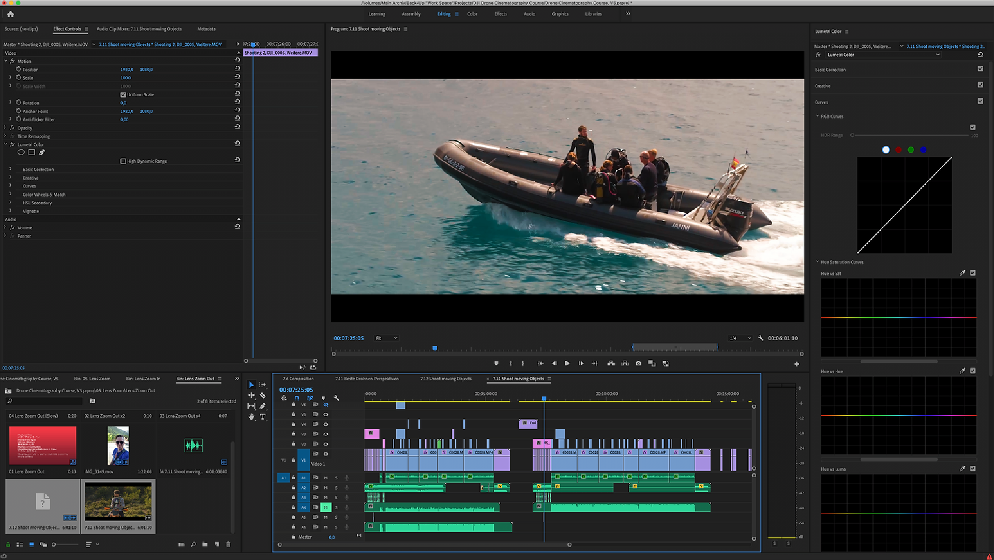The width and height of the screenshot is (994, 560).
Task: Open the 1/4 playback resolution dropdown
Action: (x=740, y=338)
